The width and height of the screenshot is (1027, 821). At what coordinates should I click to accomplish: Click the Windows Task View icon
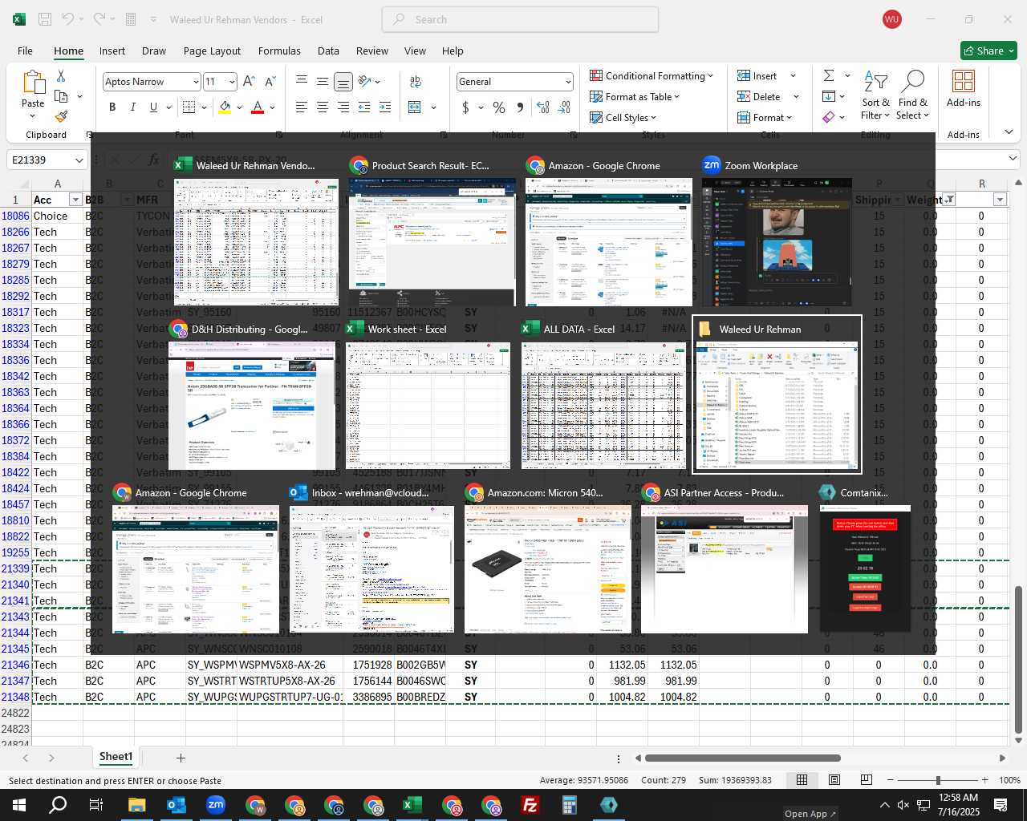(x=96, y=805)
